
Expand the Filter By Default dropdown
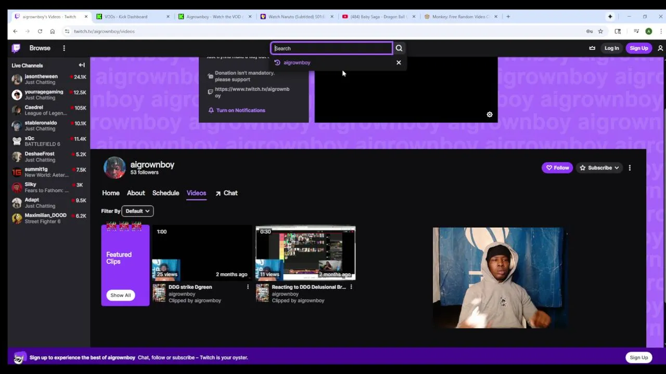point(137,211)
